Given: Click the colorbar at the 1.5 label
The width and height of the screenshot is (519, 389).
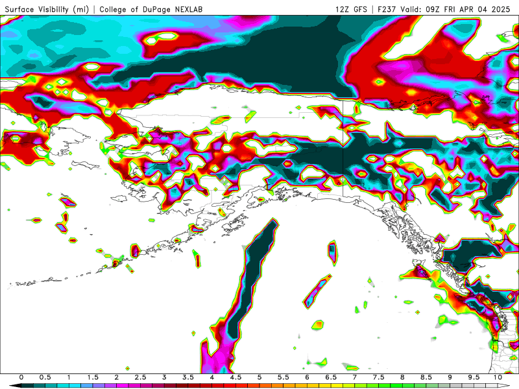Looking at the screenshot, I should tap(93, 377).
